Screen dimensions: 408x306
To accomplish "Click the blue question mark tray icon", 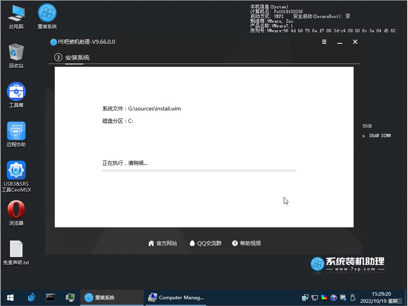I will click(x=333, y=297).
